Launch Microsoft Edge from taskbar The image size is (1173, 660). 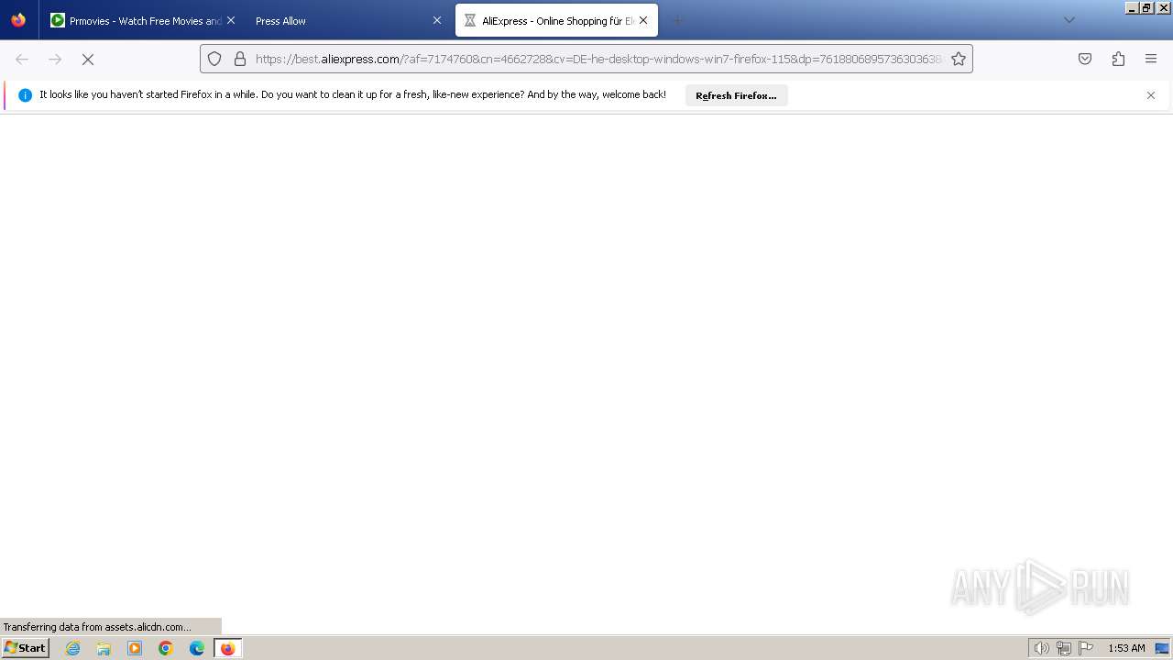tap(197, 648)
